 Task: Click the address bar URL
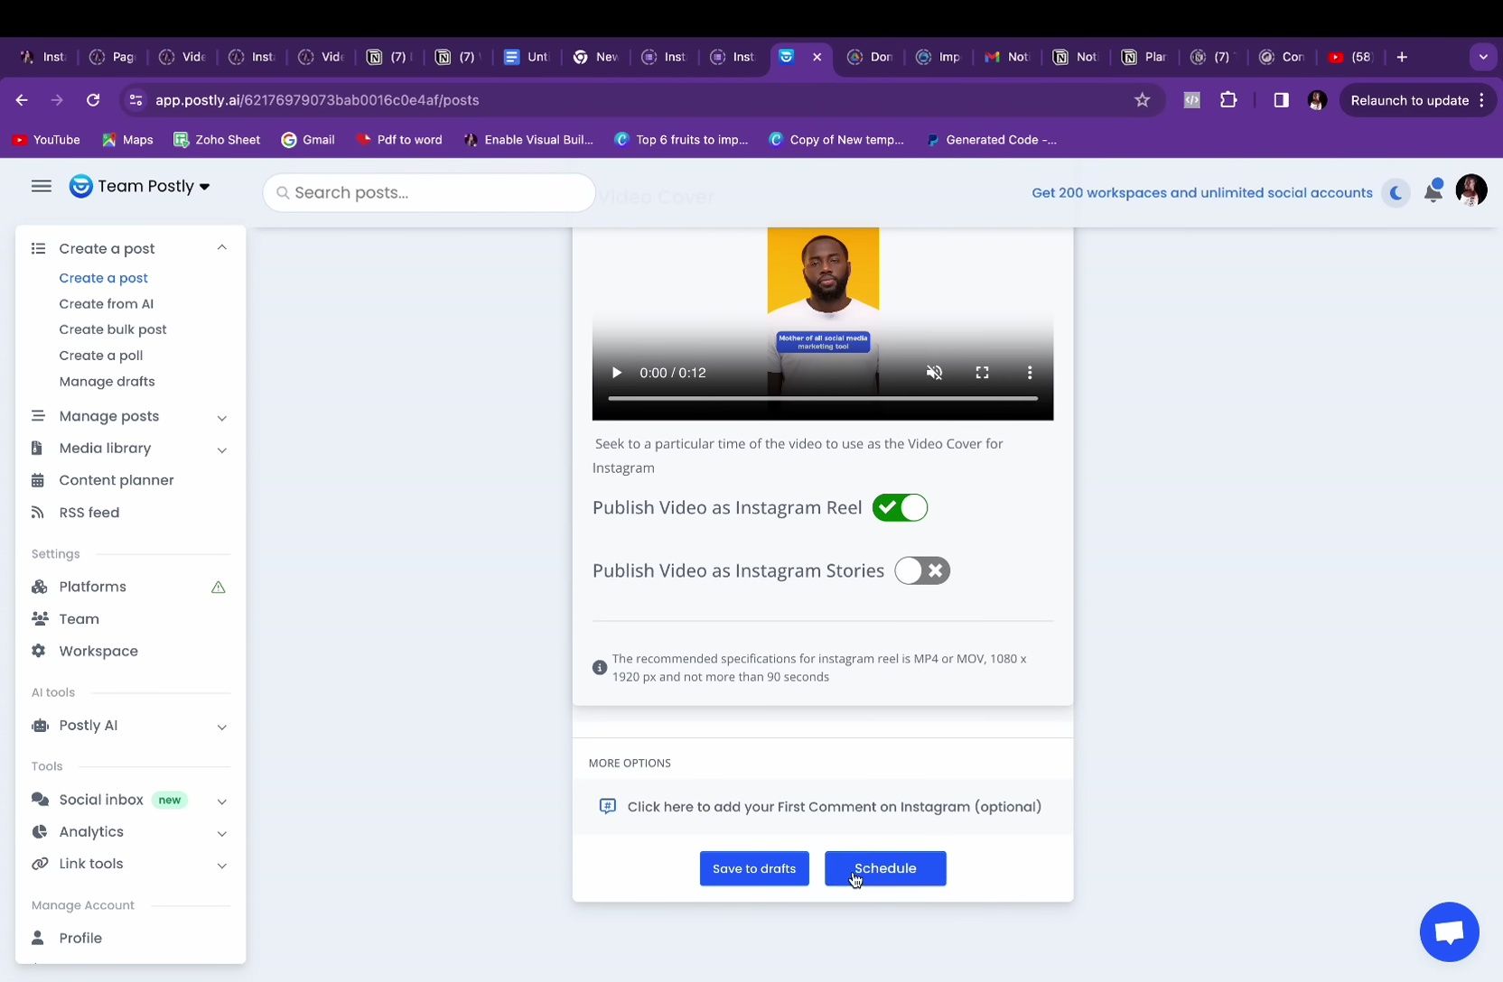click(x=317, y=100)
